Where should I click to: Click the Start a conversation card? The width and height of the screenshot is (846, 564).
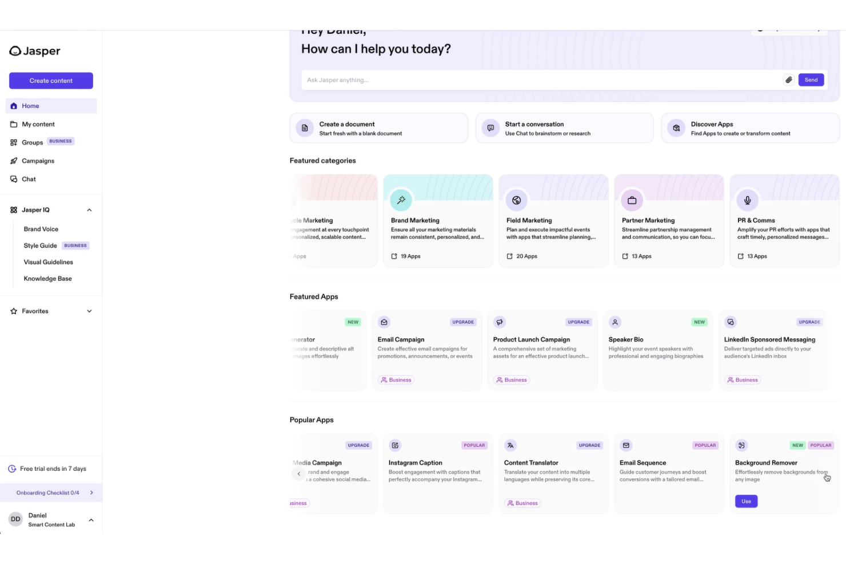(564, 128)
